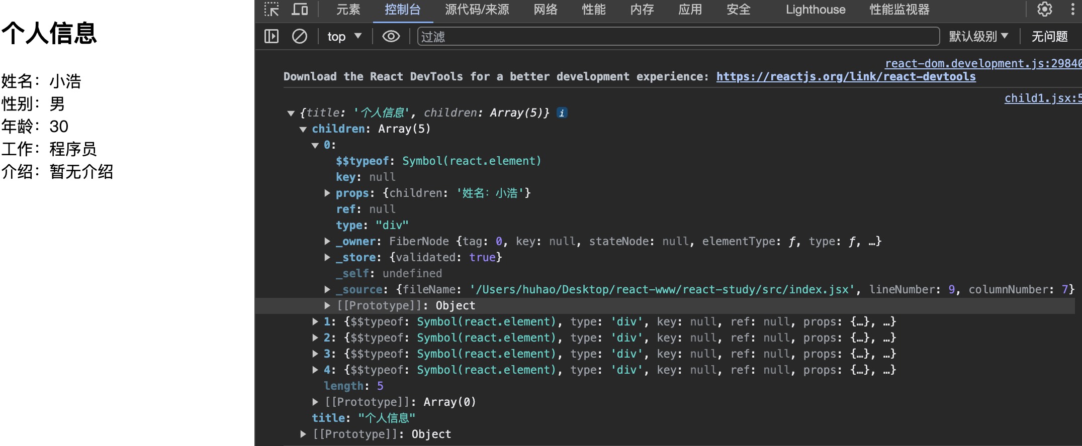Open the child1.jsx source link
1082x446 pixels.
coord(1043,98)
